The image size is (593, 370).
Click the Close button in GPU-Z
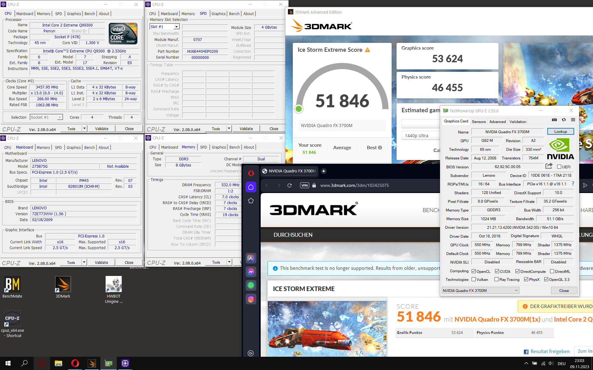[564, 290]
